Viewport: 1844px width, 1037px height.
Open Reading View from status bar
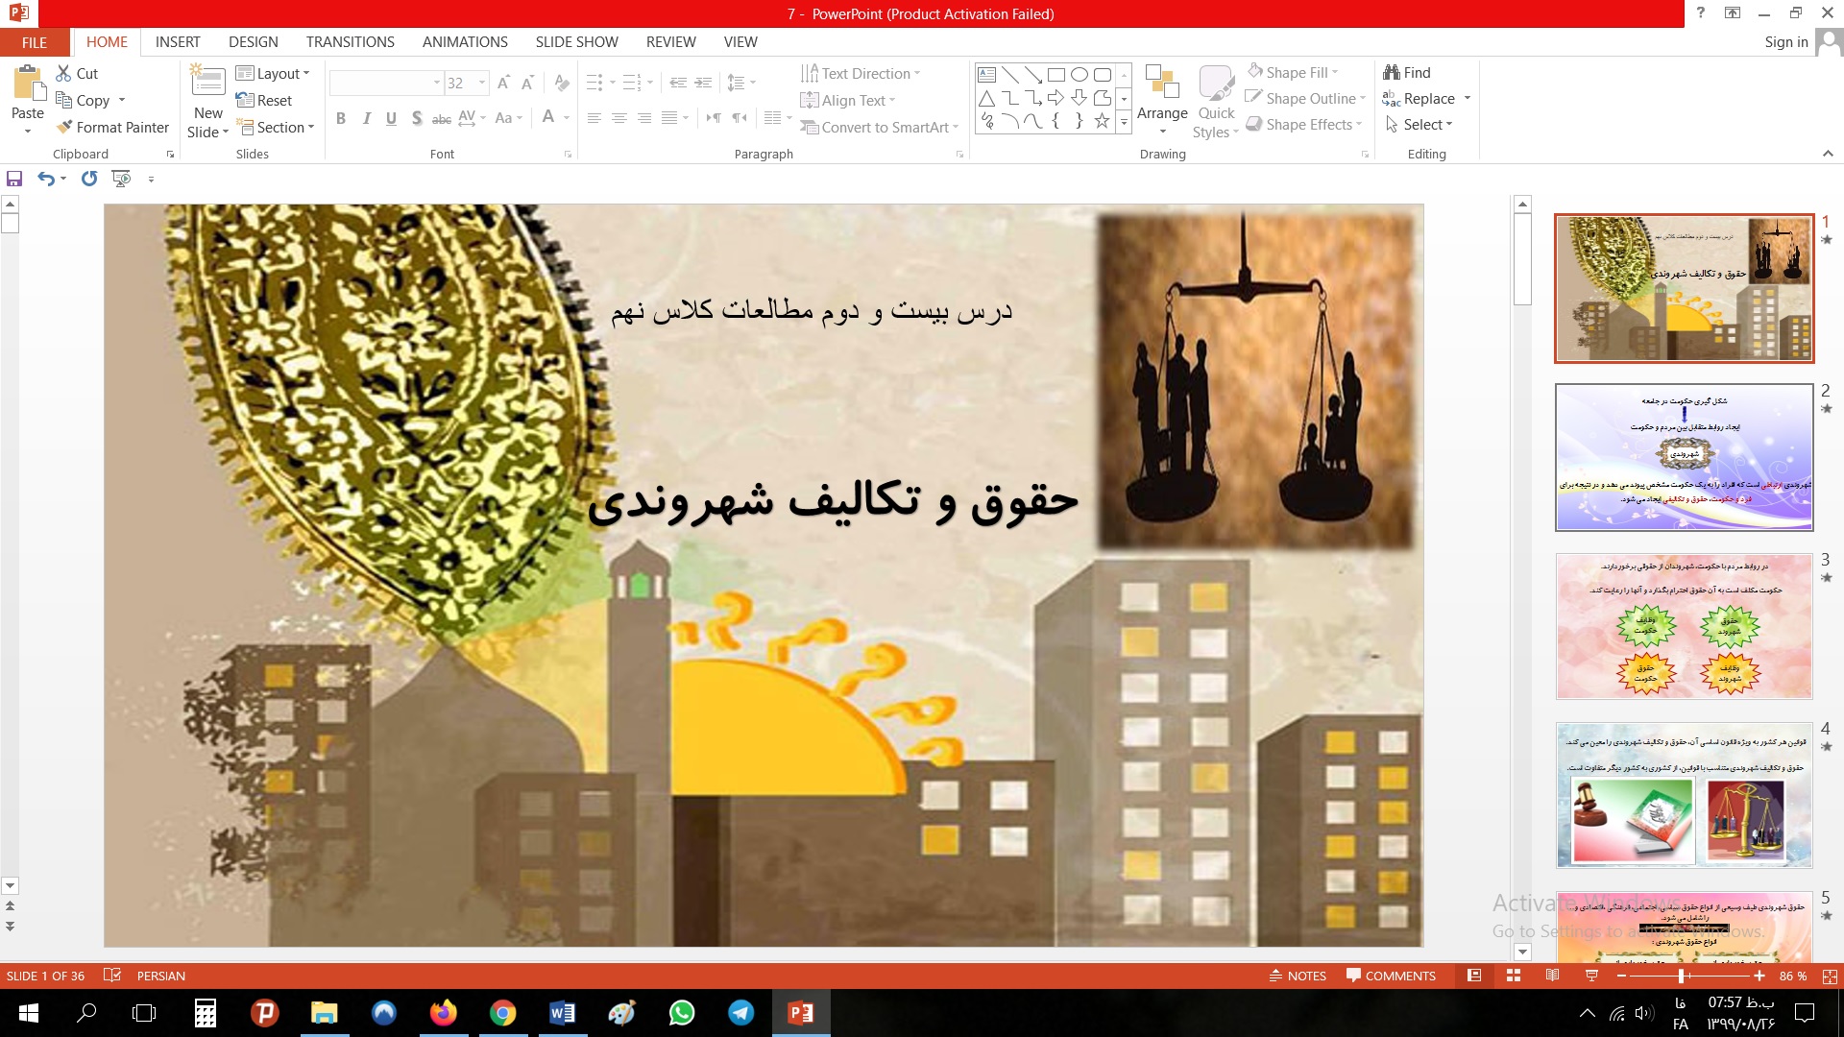[x=1552, y=976]
